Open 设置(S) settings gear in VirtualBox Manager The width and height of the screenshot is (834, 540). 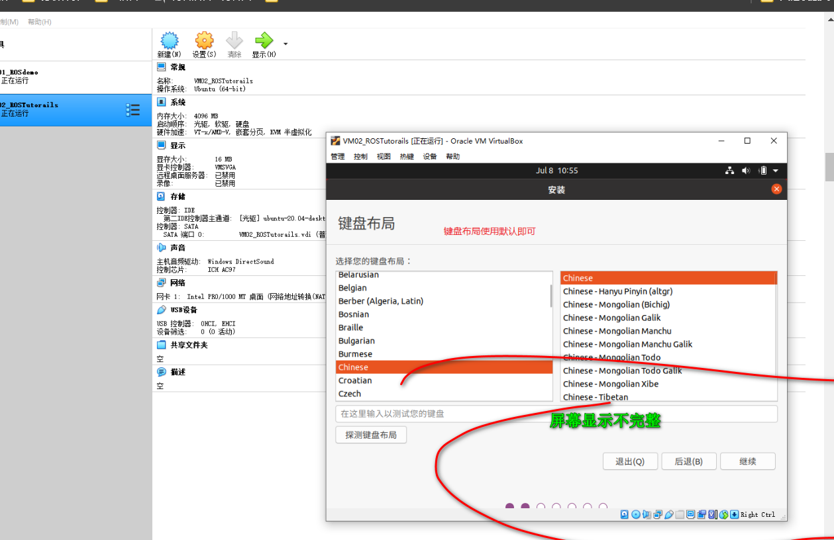[204, 40]
